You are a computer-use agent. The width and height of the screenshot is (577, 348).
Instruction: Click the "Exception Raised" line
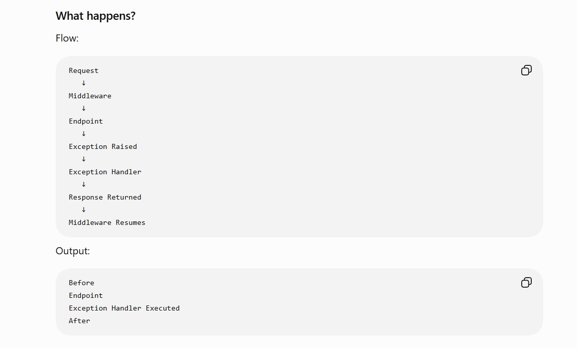103,146
